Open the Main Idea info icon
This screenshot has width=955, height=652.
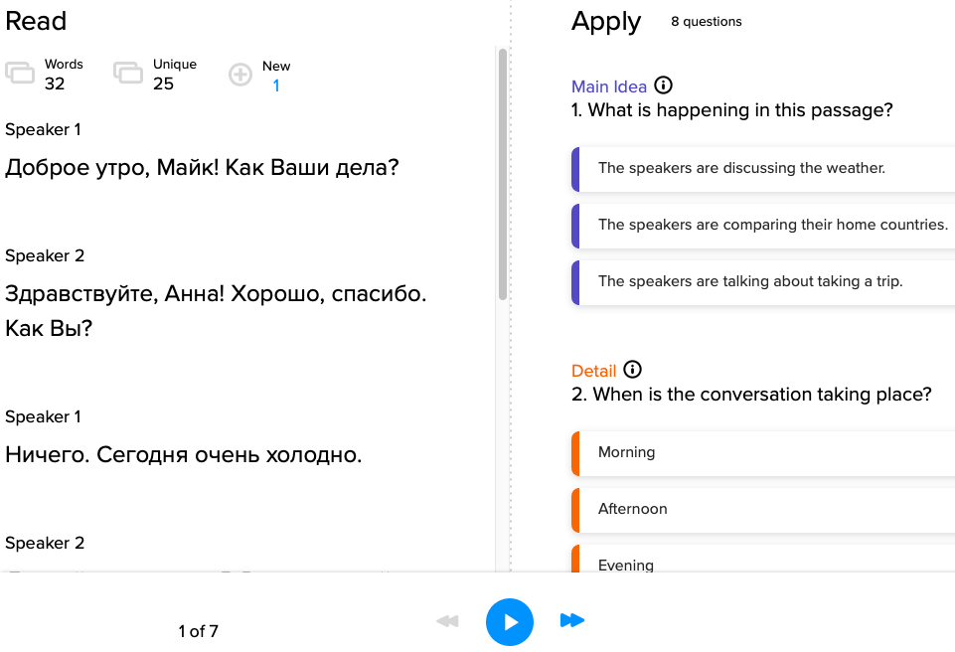(x=664, y=86)
